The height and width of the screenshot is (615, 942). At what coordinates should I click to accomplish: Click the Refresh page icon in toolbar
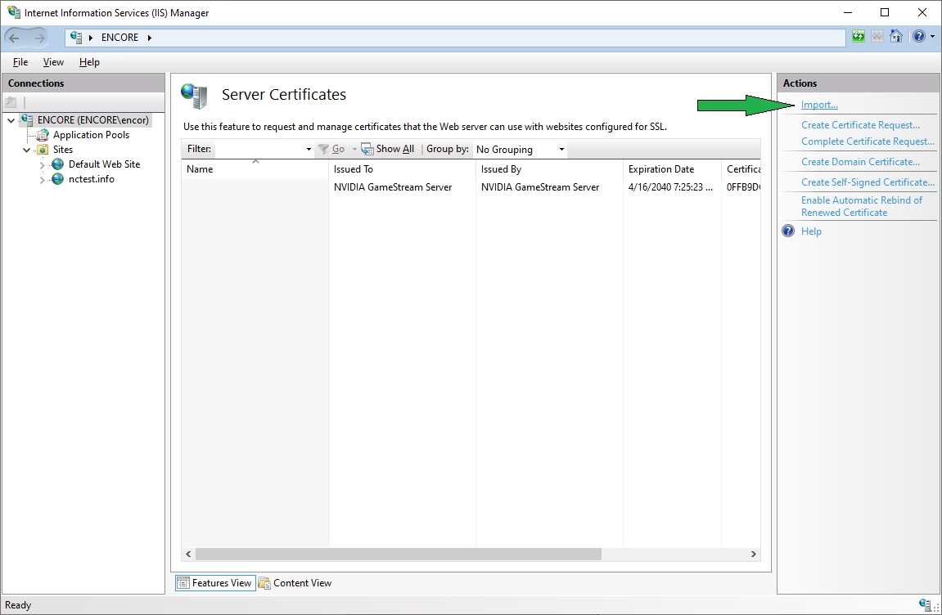858,37
